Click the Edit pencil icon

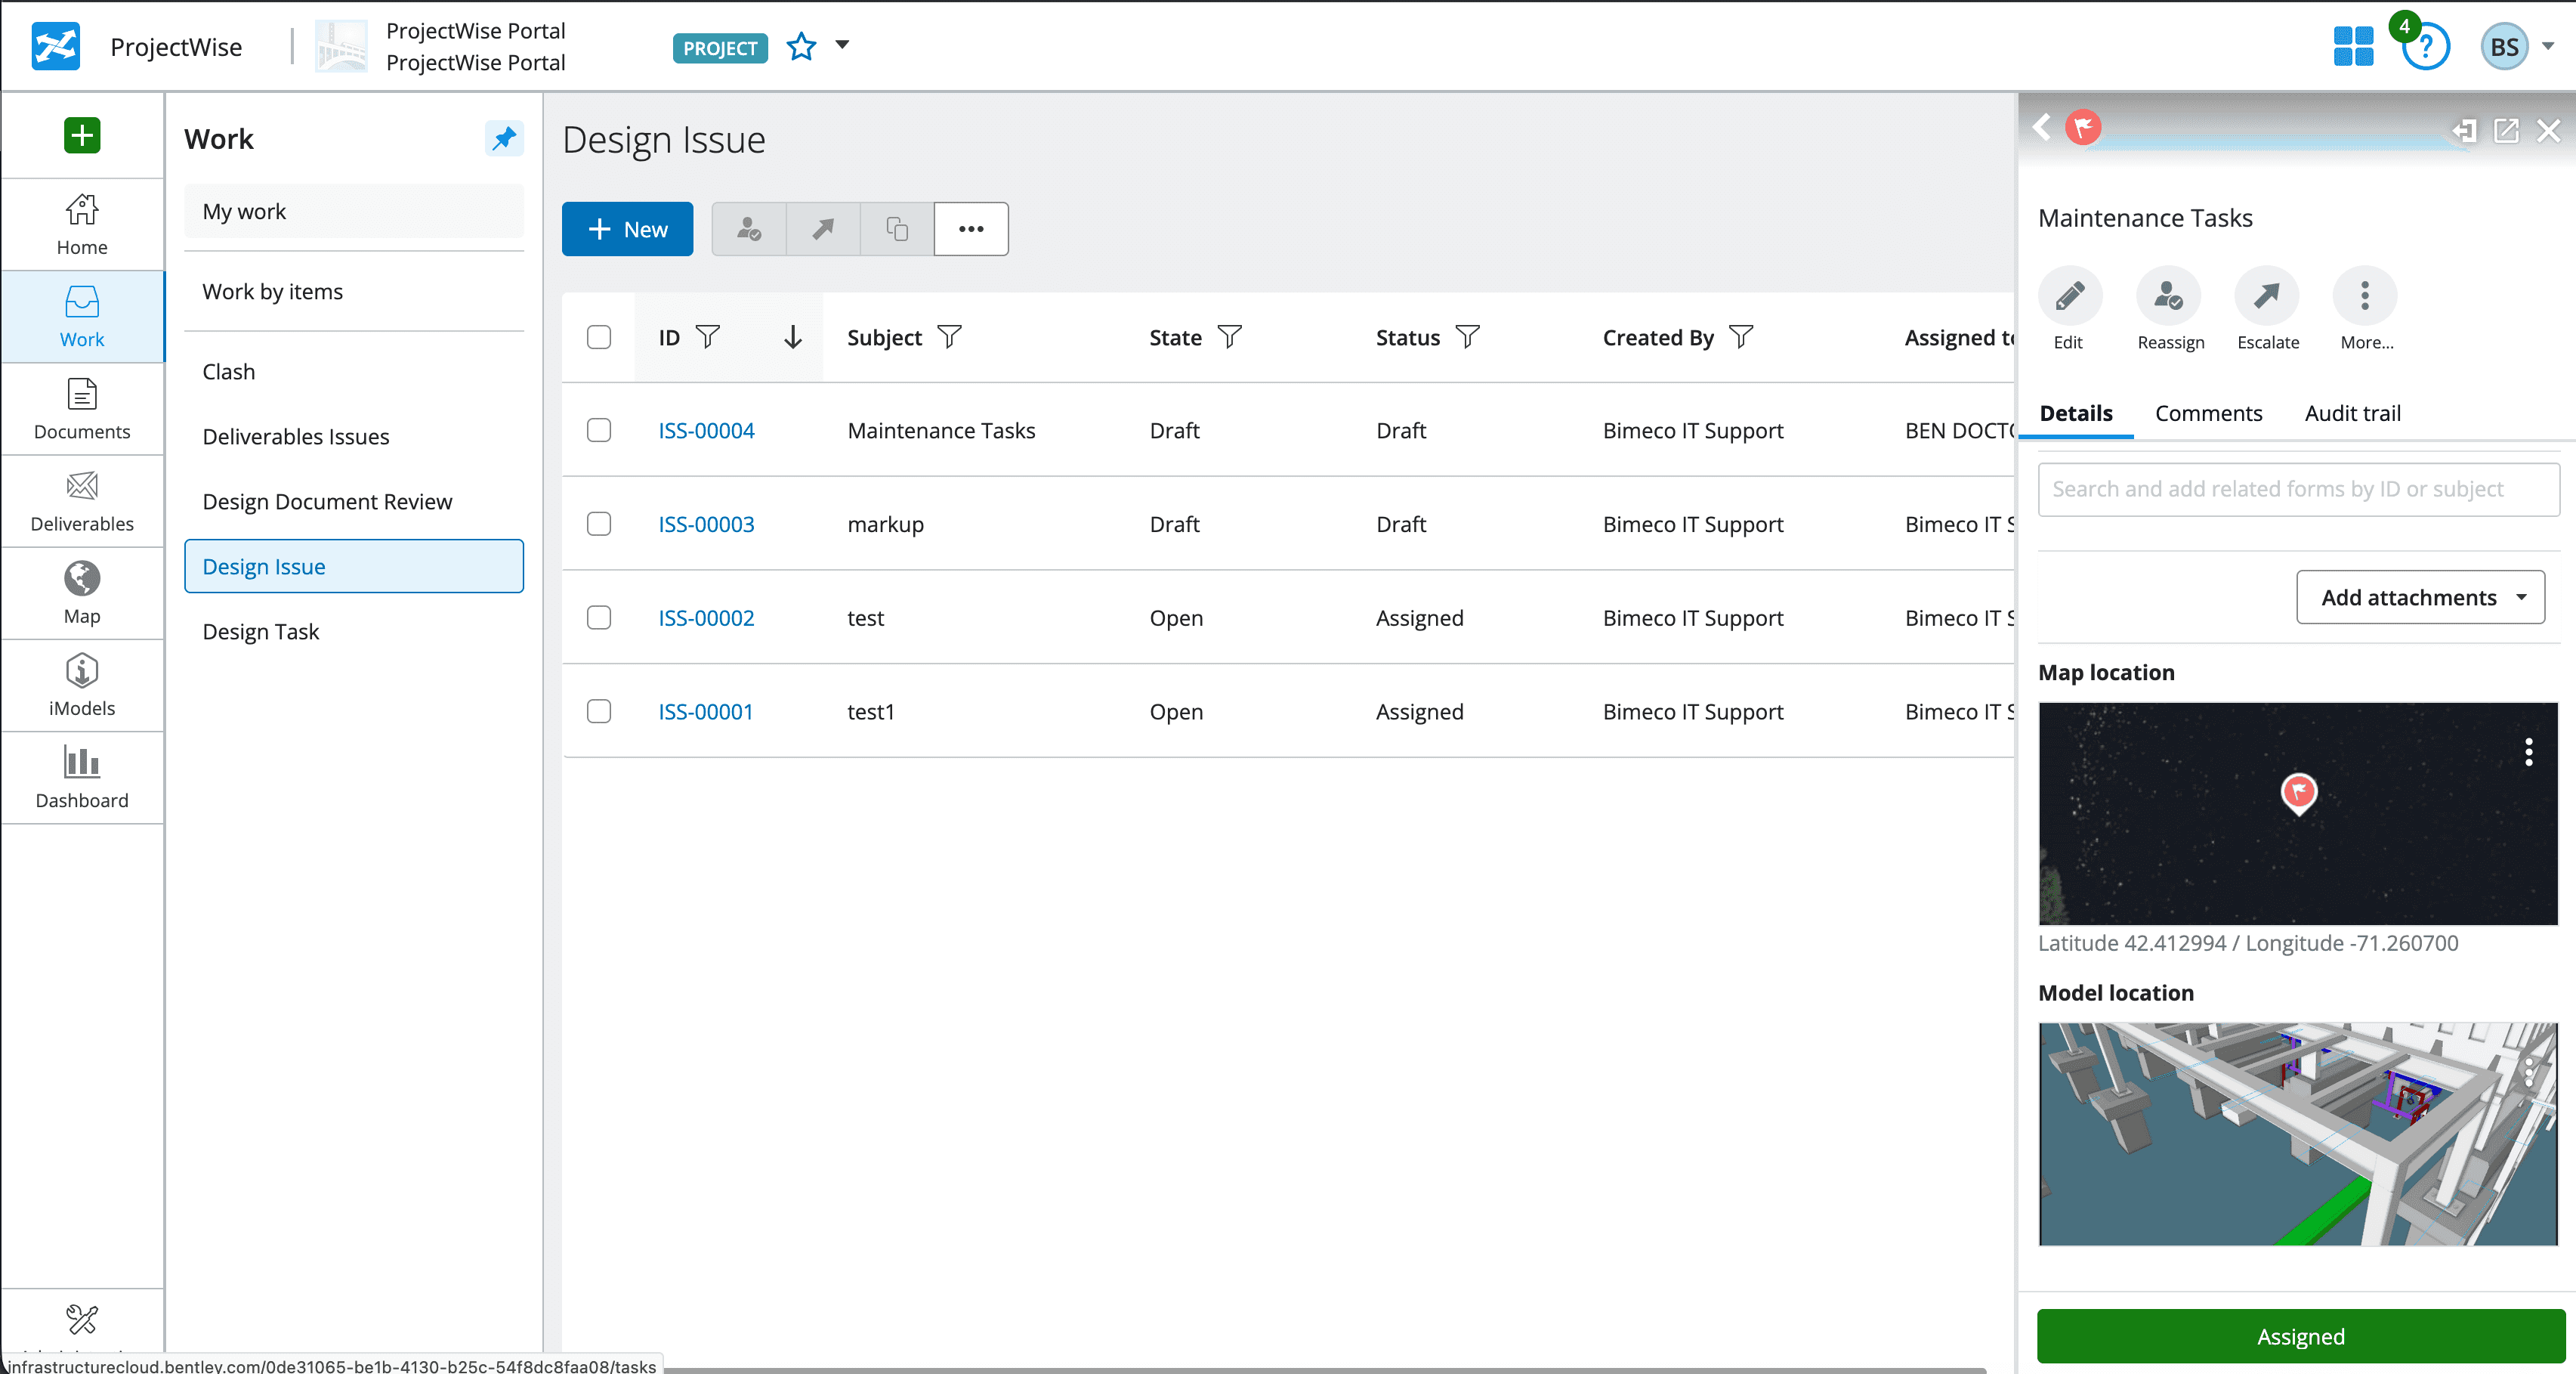[x=2069, y=296]
